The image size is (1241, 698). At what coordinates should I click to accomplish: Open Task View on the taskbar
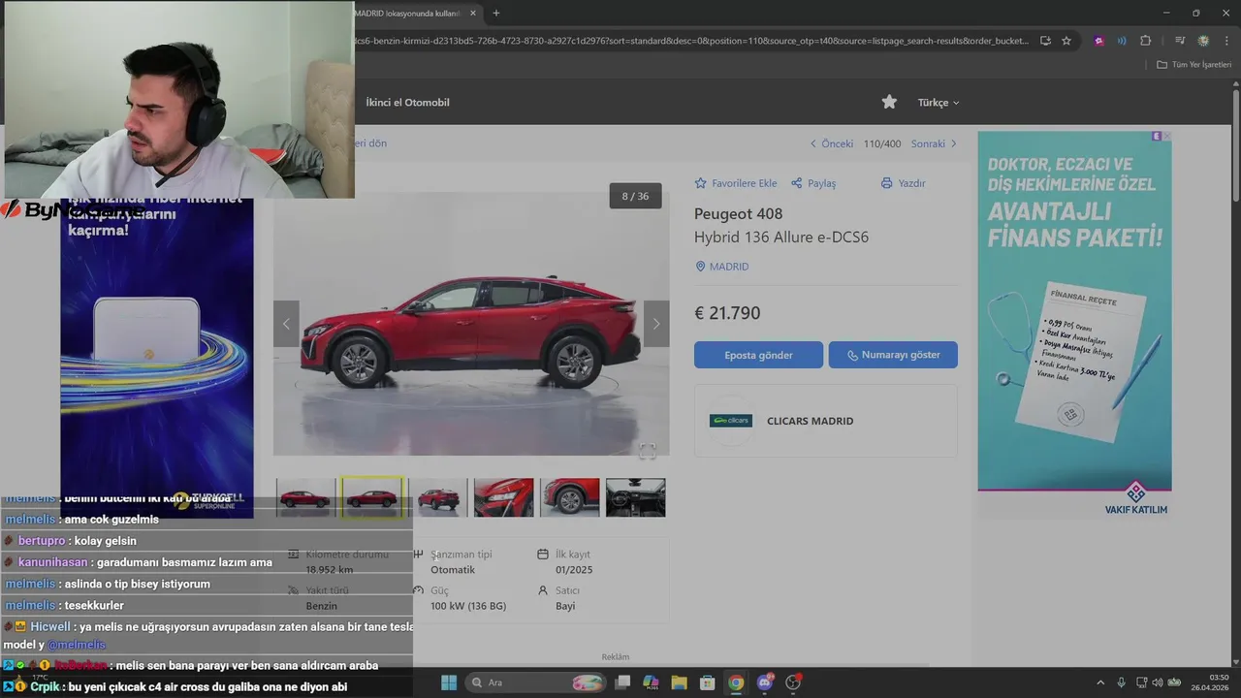(x=622, y=682)
